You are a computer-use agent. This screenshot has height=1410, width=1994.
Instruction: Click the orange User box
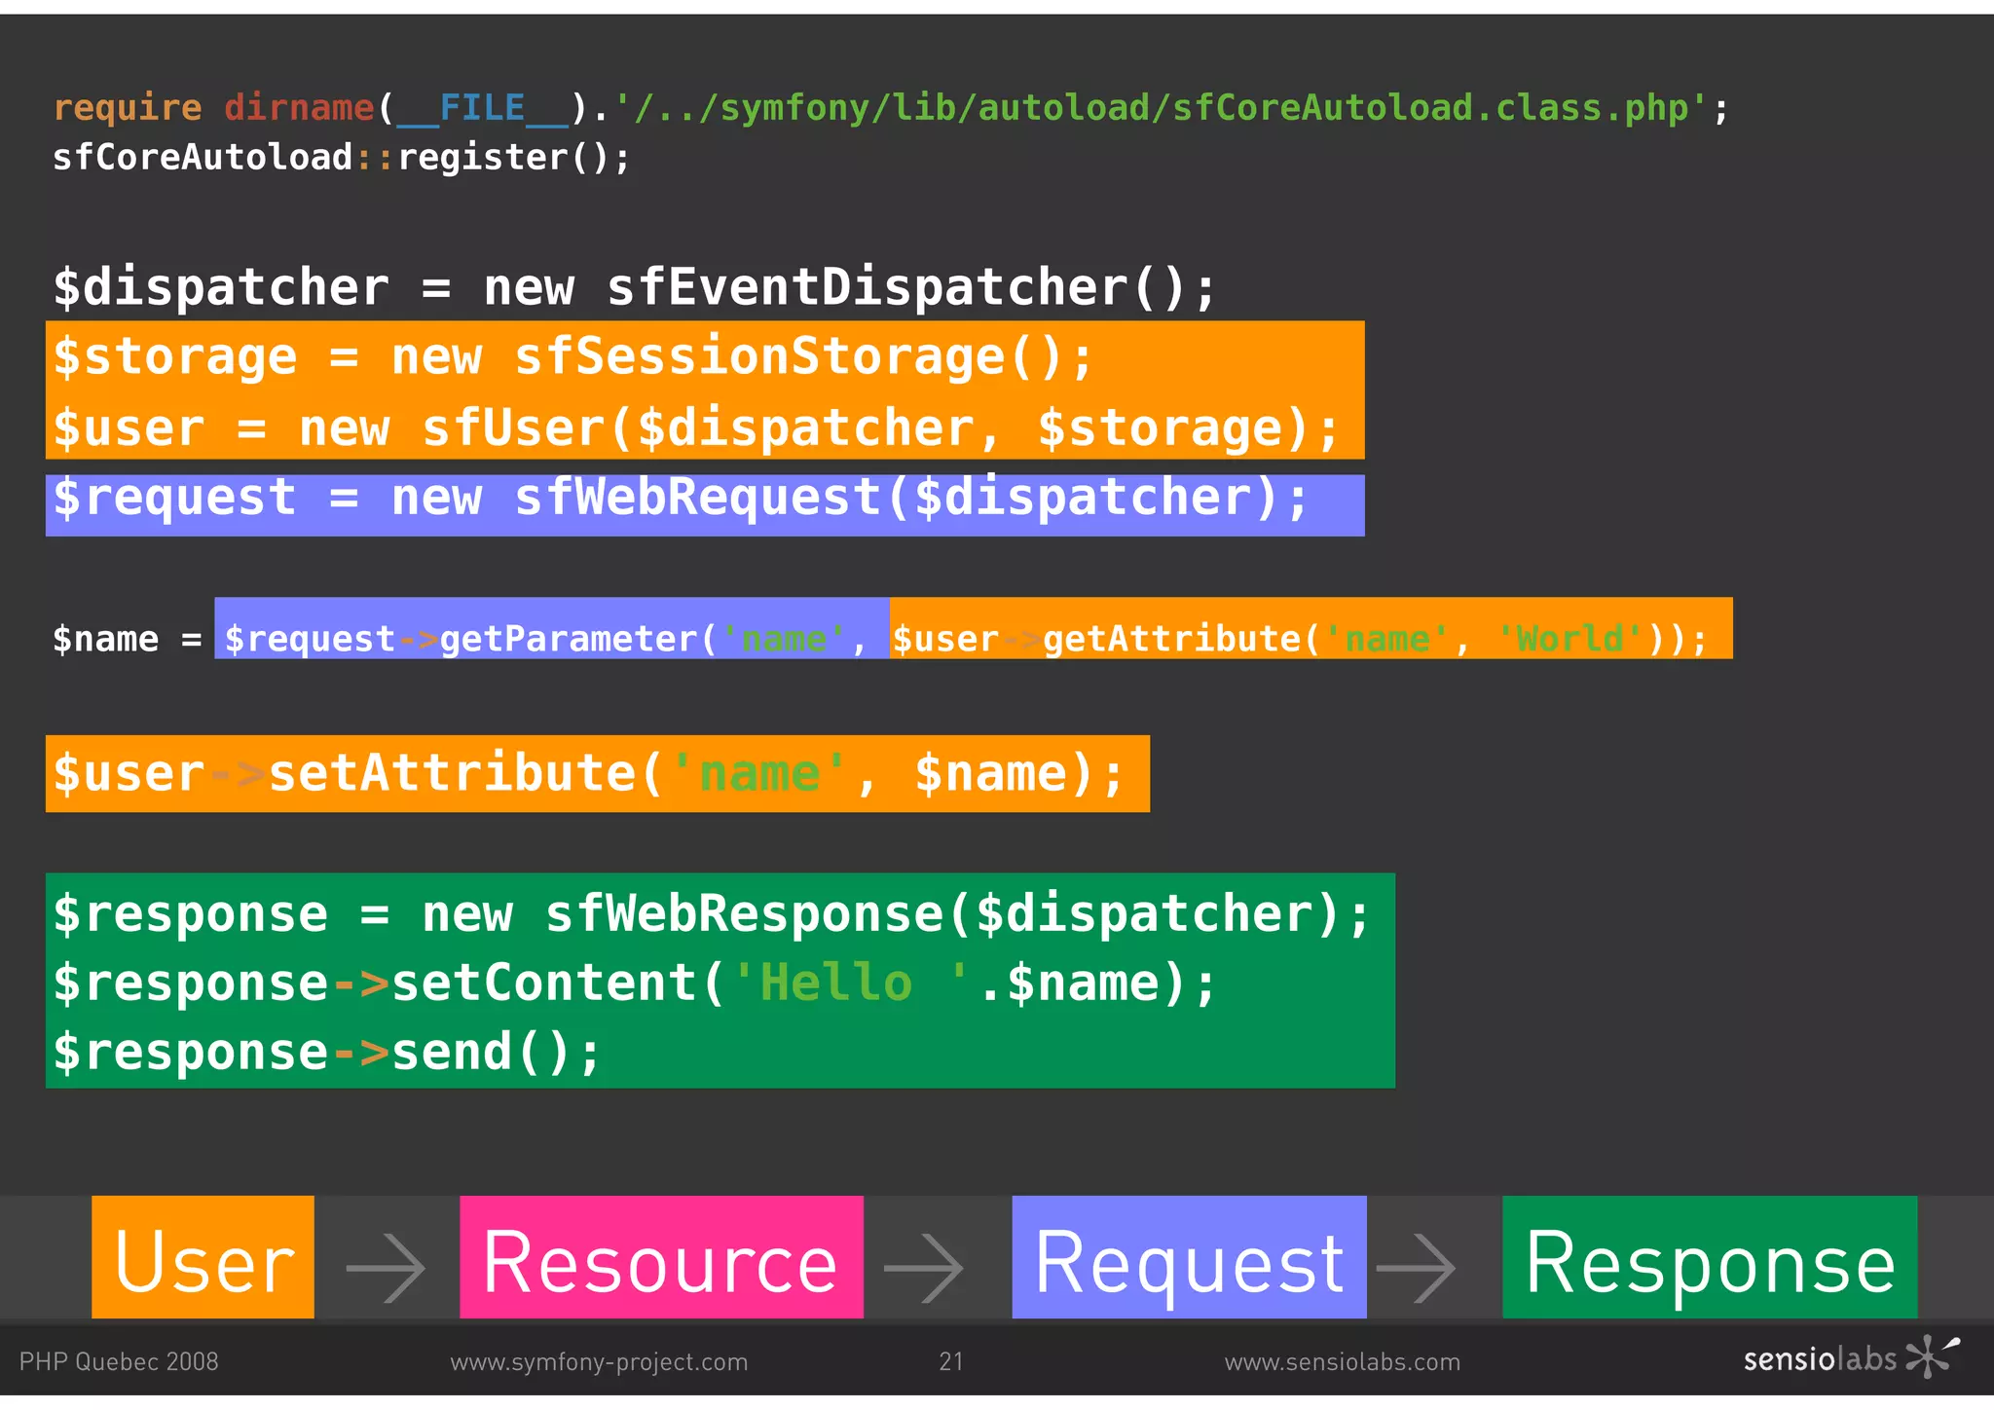click(203, 1256)
